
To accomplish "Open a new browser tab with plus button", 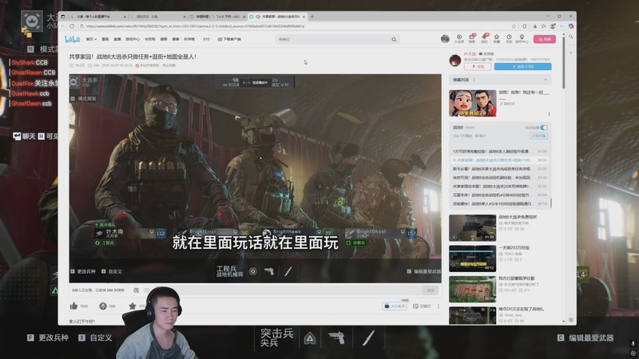I will pos(312,17).
